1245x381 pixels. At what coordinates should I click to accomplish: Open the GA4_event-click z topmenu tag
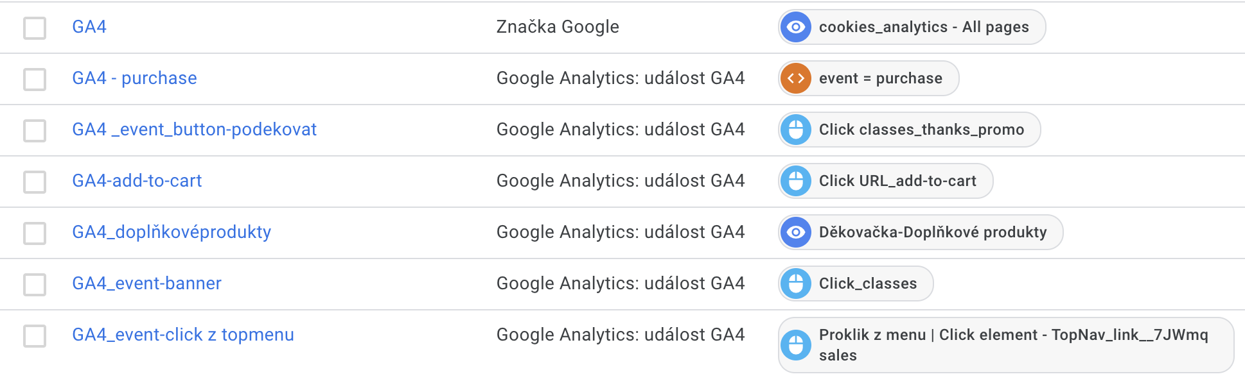coord(183,335)
